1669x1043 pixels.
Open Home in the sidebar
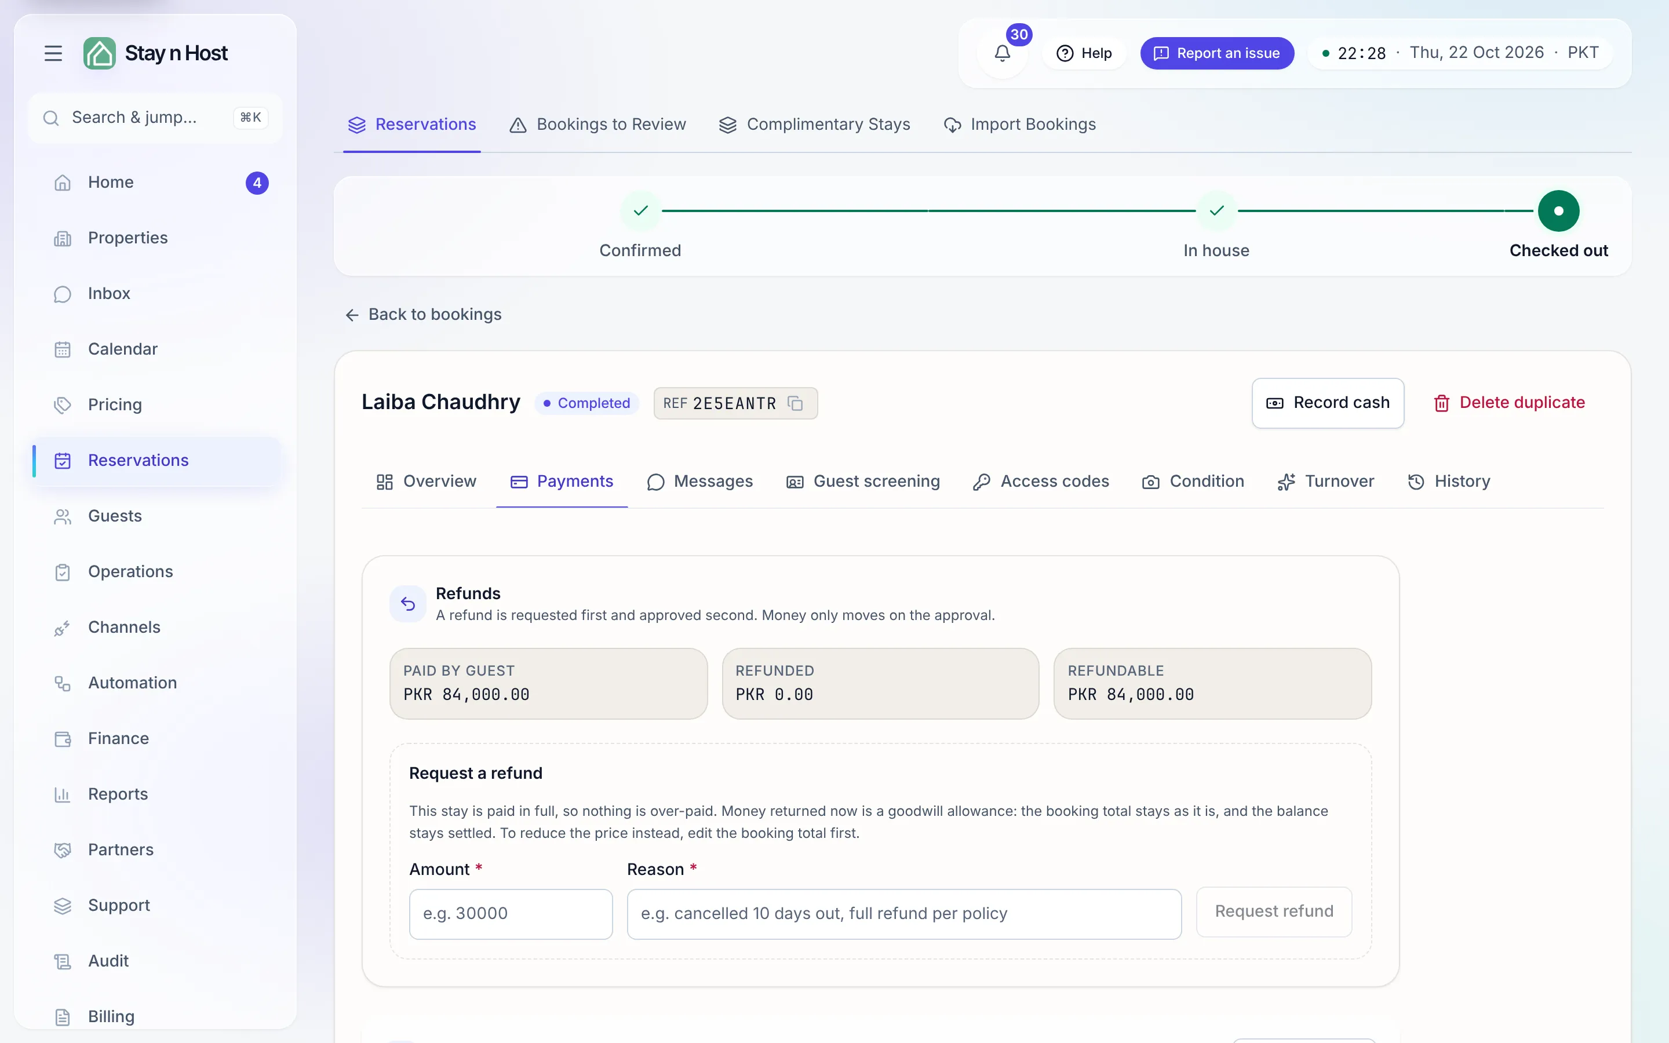tap(156, 182)
